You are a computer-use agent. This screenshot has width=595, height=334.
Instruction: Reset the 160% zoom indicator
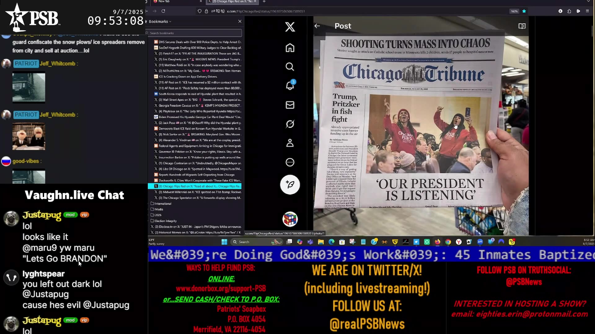(x=514, y=11)
